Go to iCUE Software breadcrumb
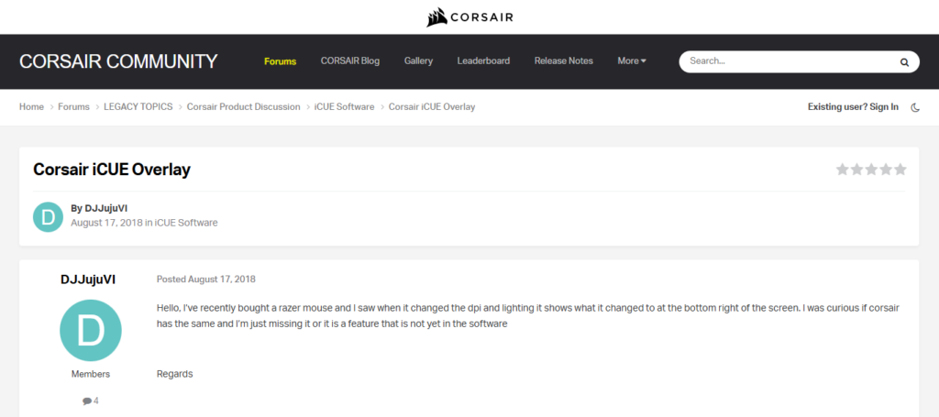The width and height of the screenshot is (939, 417). 345,107
